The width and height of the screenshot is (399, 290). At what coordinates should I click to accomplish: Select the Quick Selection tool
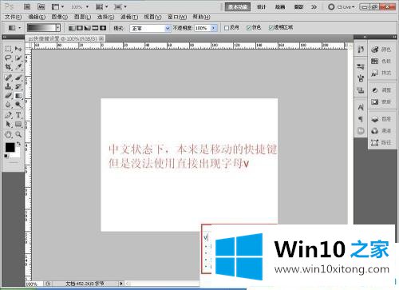(x=18, y=58)
